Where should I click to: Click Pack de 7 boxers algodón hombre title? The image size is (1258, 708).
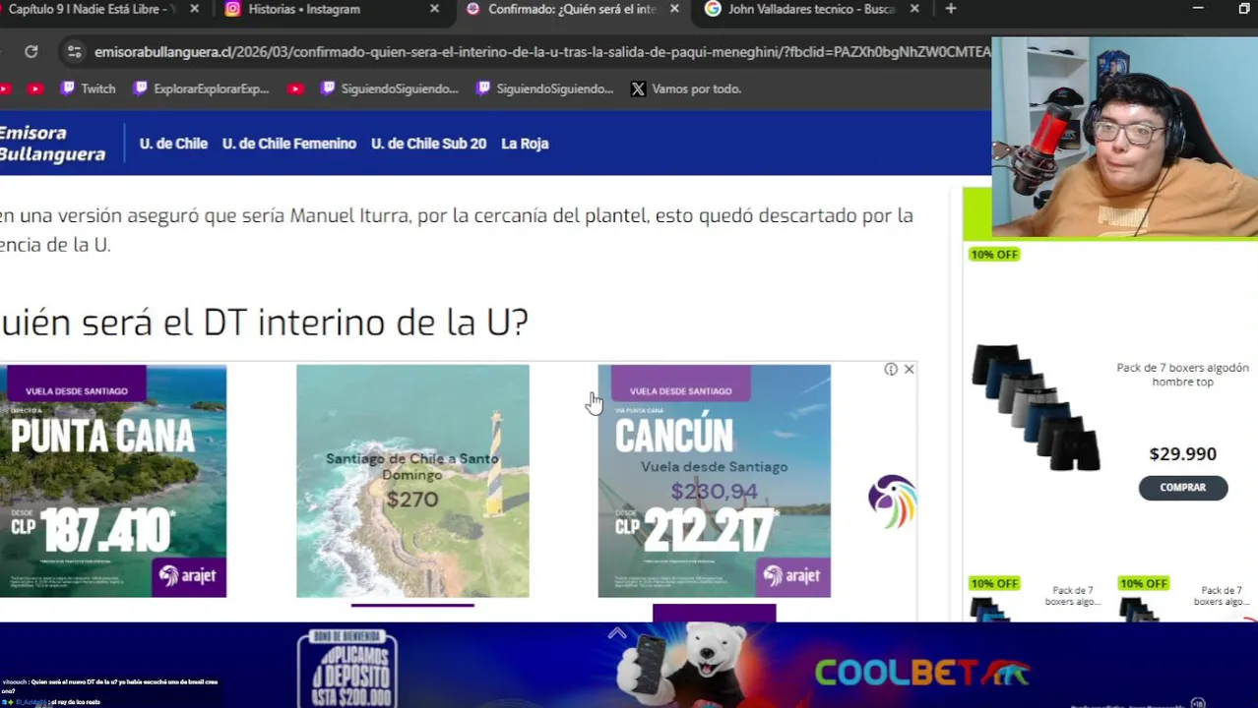[x=1182, y=375]
